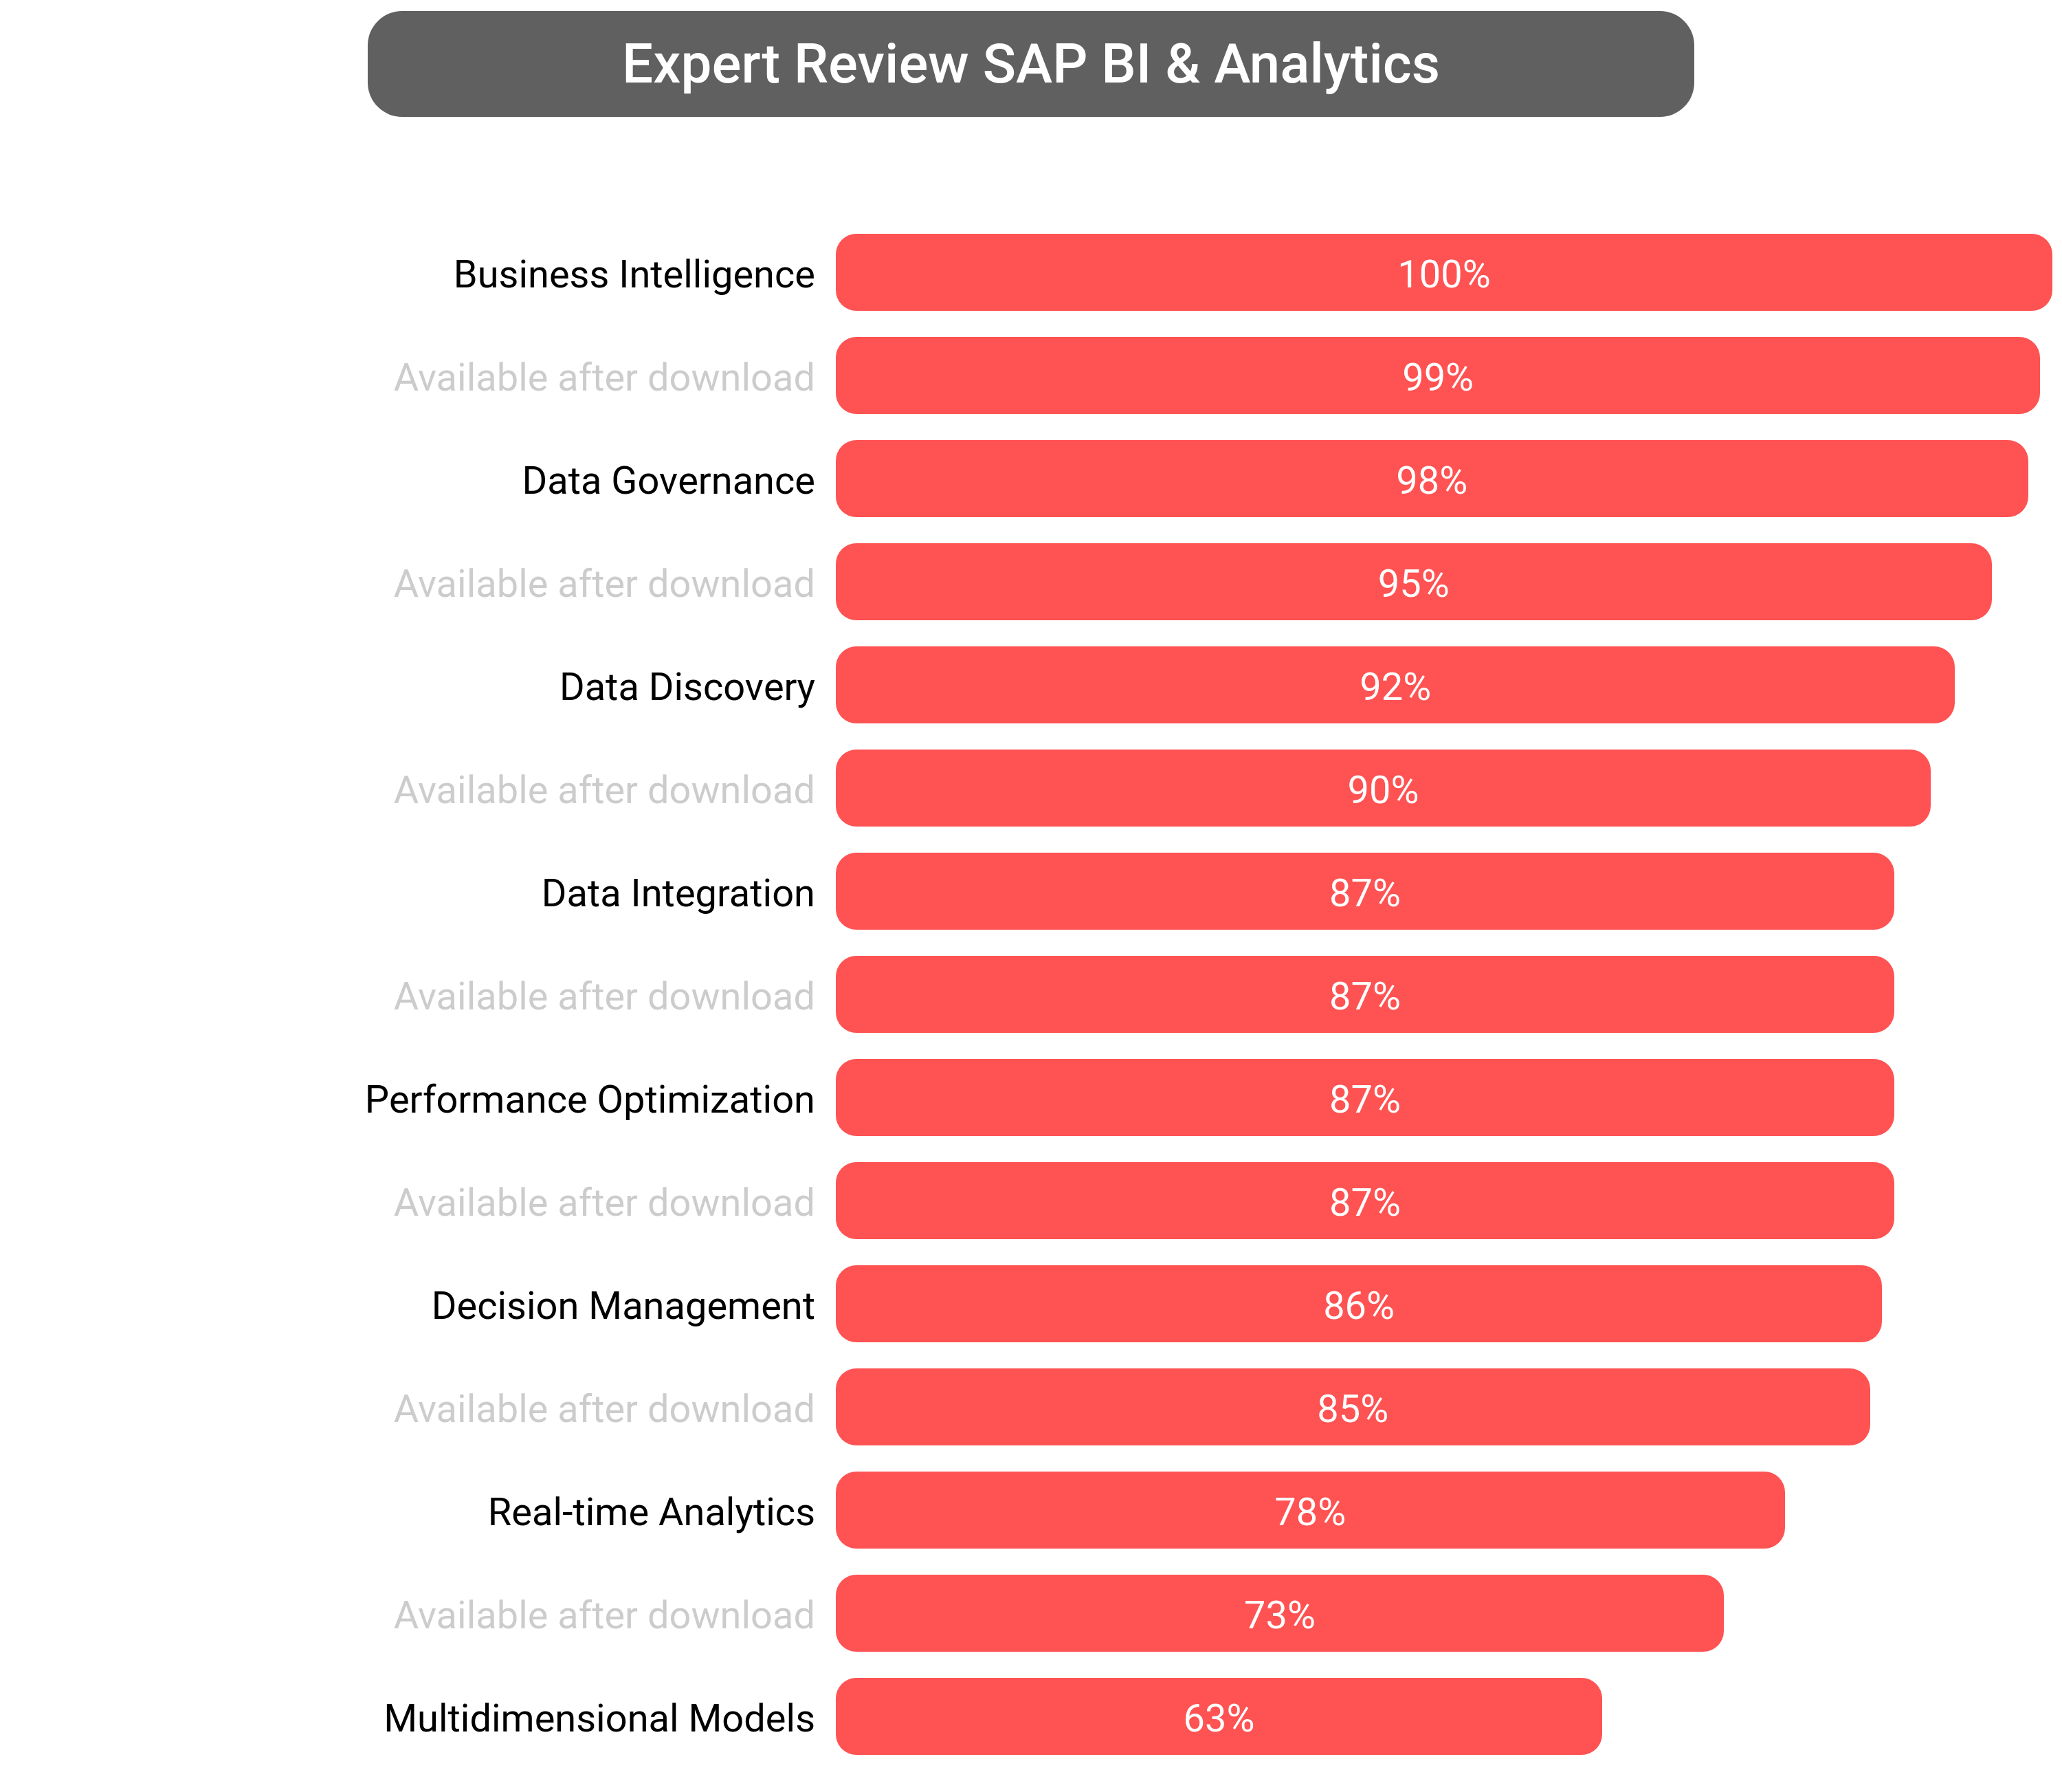Click the 78% bar
Screen dimensions: 2062x1792
coord(1309,1510)
